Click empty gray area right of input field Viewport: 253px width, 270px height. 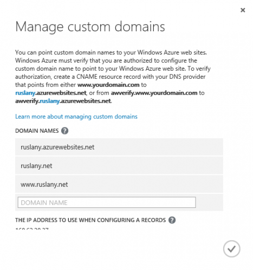210,202
